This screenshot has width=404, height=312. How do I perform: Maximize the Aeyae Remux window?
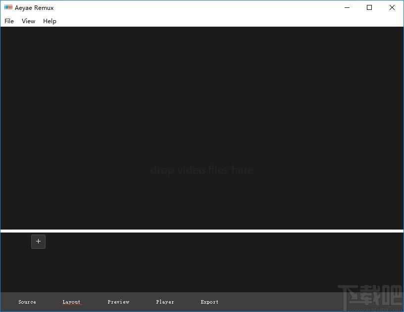[x=369, y=7]
